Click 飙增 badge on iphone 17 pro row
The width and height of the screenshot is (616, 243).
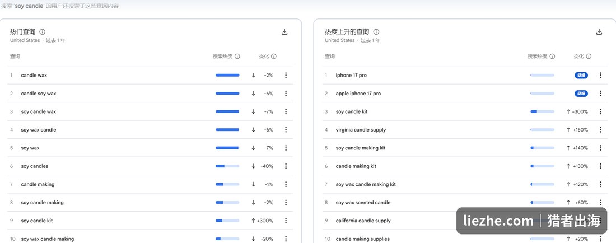point(581,75)
